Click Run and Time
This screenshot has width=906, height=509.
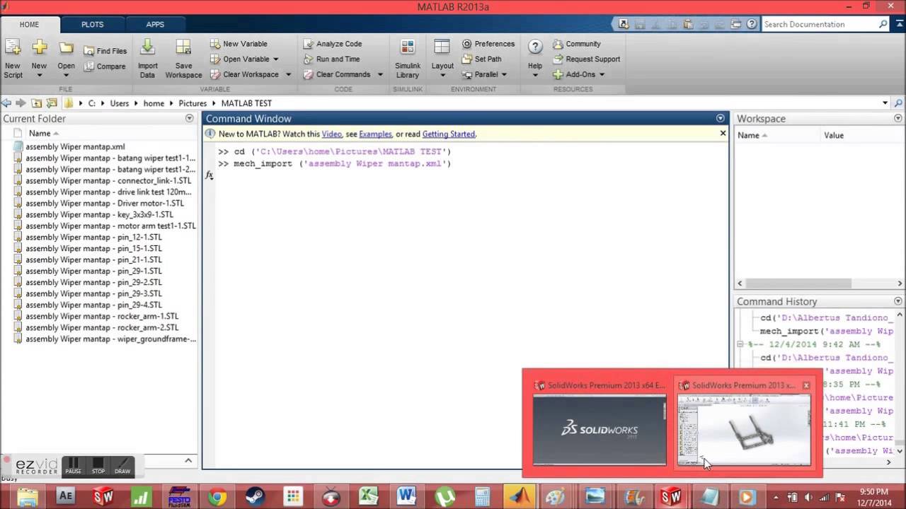pos(331,59)
